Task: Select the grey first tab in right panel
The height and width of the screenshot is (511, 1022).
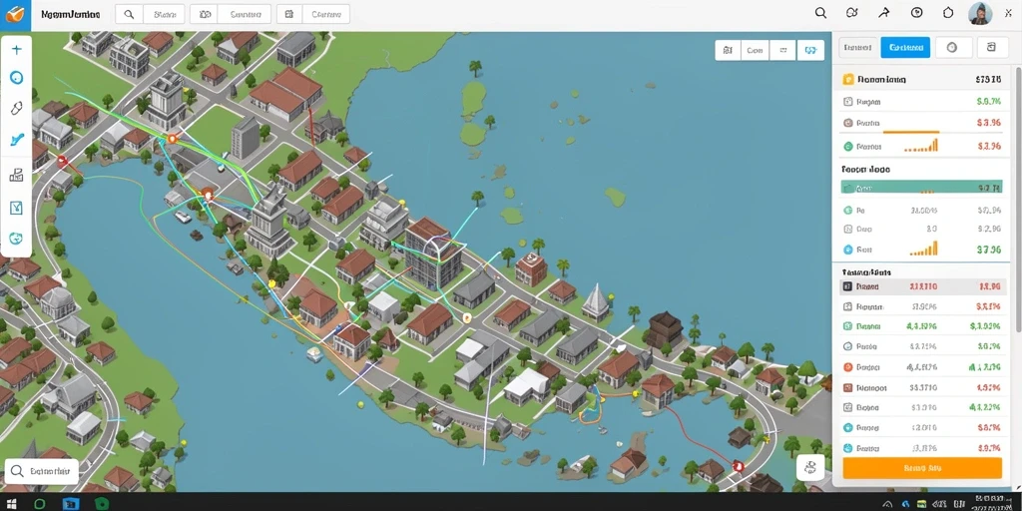Action: (x=856, y=47)
